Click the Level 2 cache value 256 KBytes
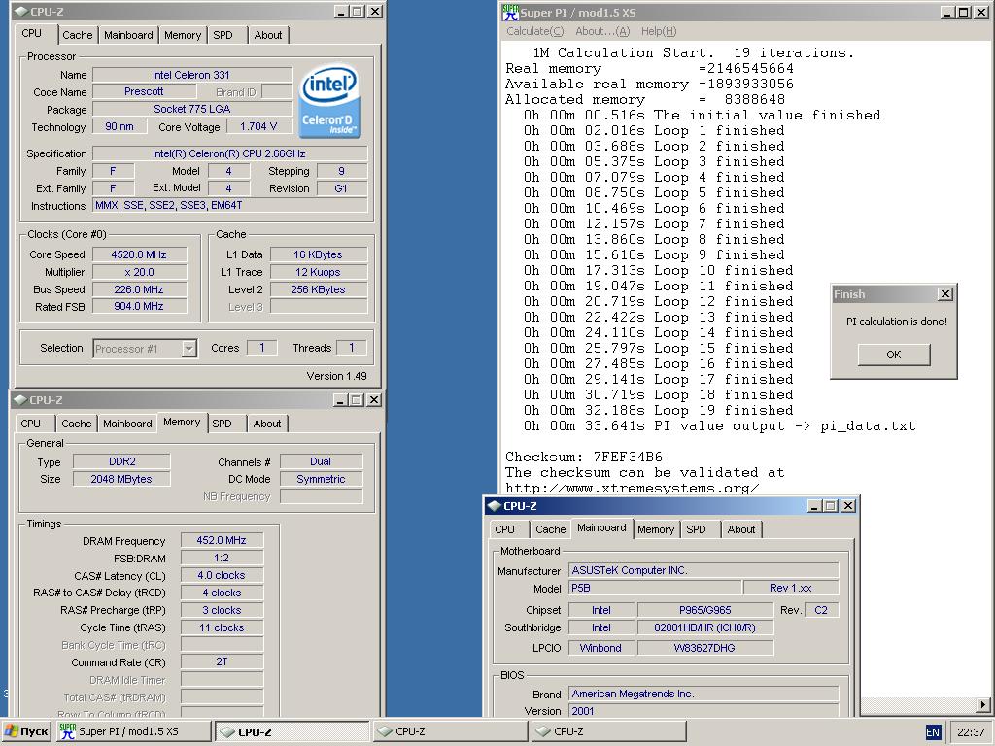The height and width of the screenshot is (746, 995). pyautogui.click(x=319, y=289)
